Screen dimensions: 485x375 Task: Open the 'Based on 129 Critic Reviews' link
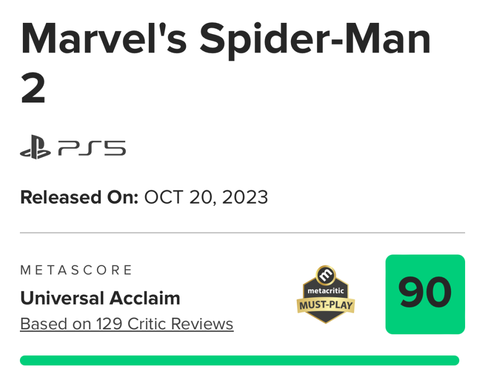(x=127, y=324)
